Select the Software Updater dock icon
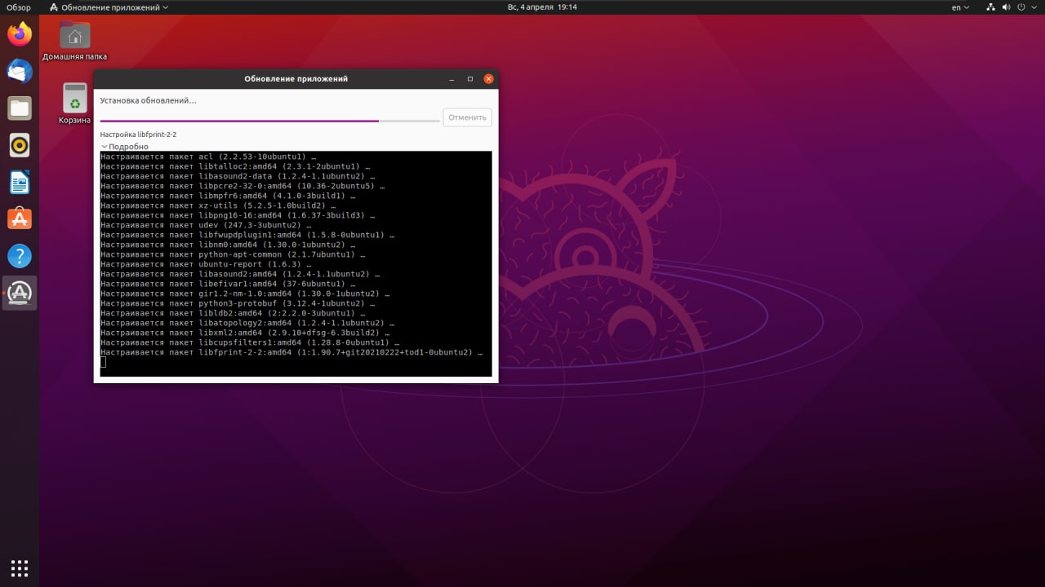This screenshot has width=1045, height=587. tap(20, 293)
